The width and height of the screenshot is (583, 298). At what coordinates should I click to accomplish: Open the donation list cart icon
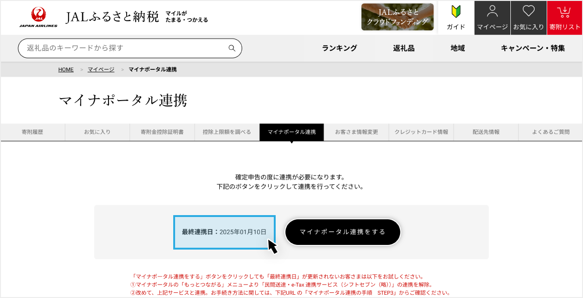(564, 18)
